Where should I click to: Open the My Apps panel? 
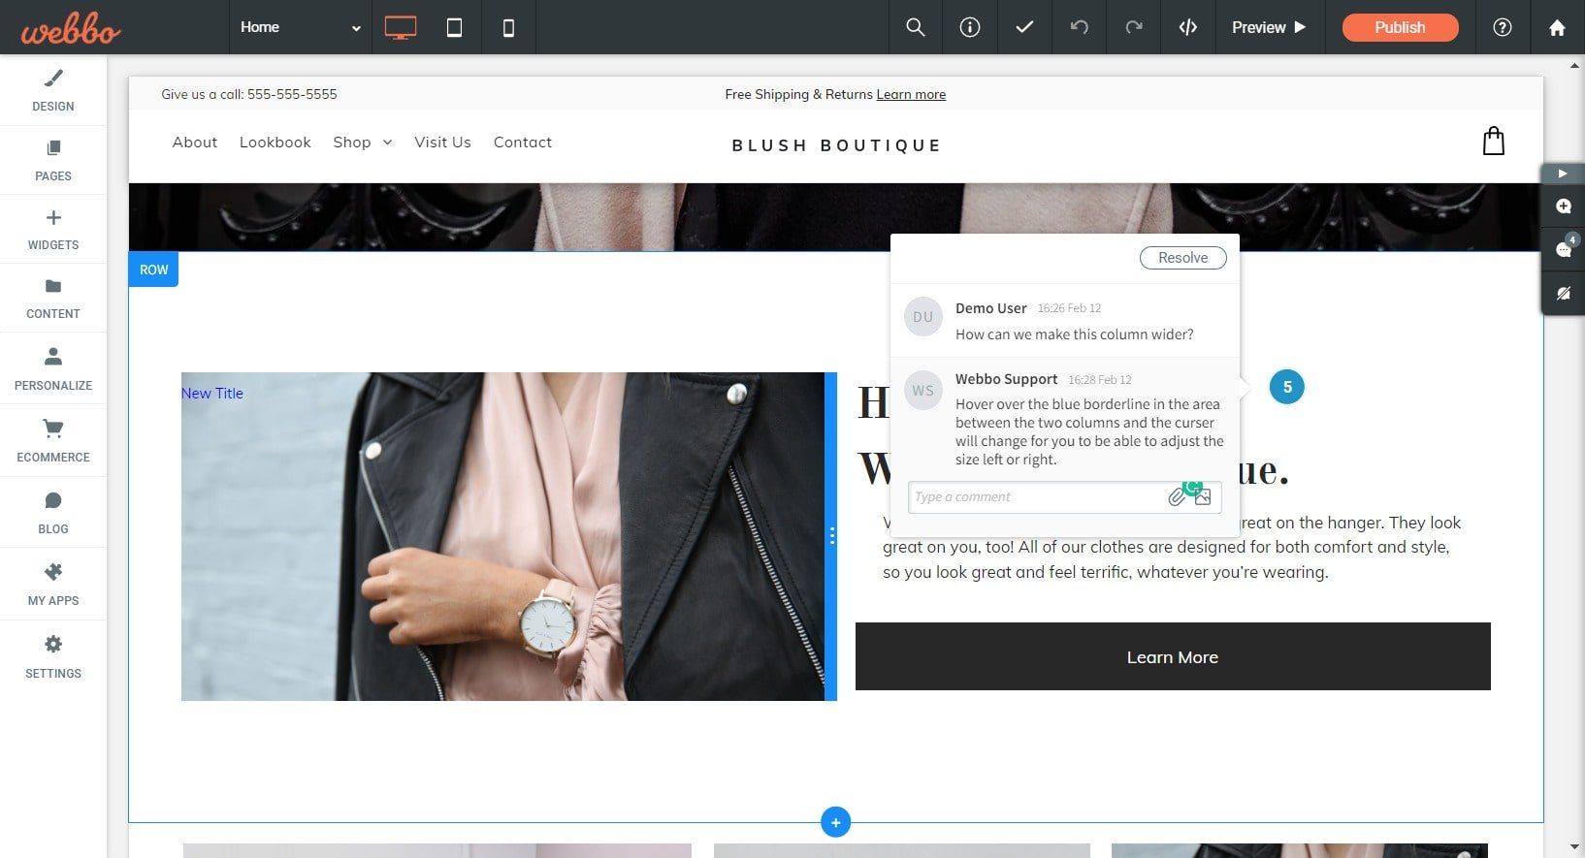53,584
